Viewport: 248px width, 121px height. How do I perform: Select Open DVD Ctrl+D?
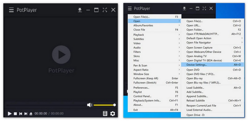tap(212, 70)
